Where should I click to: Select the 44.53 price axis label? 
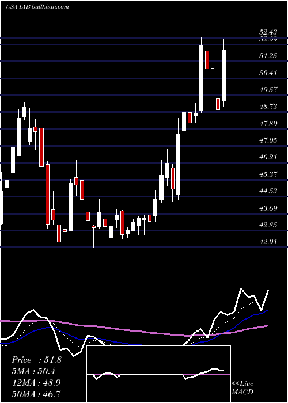click(268, 191)
